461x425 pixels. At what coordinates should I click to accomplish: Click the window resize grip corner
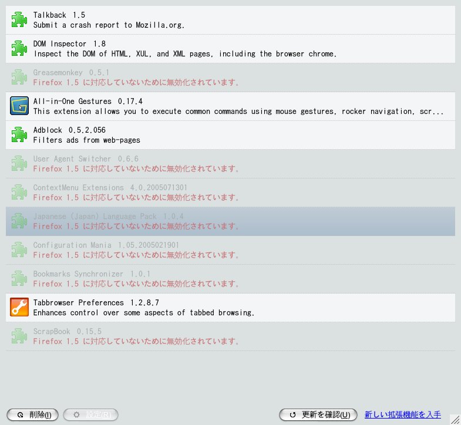[x=455, y=419]
